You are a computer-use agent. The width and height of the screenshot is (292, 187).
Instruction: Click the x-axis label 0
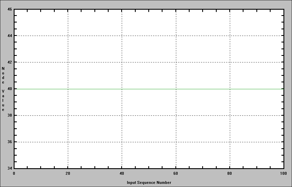[x=14, y=174]
